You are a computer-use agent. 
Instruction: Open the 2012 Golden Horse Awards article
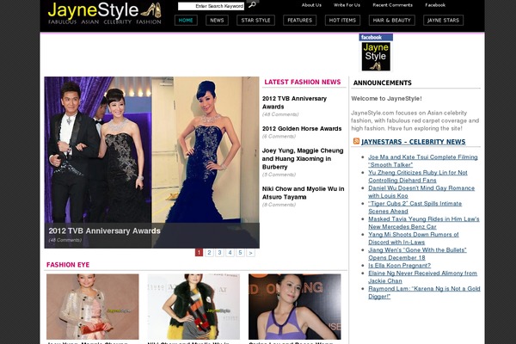pyautogui.click(x=302, y=128)
